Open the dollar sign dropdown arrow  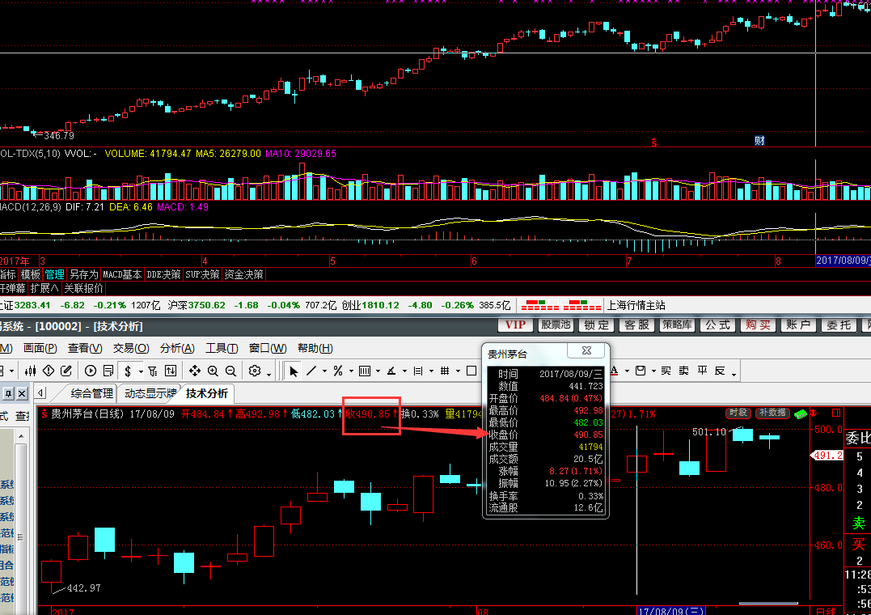point(141,371)
